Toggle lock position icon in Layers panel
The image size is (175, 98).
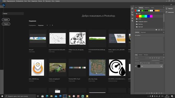pyautogui.click(x=145, y=63)
